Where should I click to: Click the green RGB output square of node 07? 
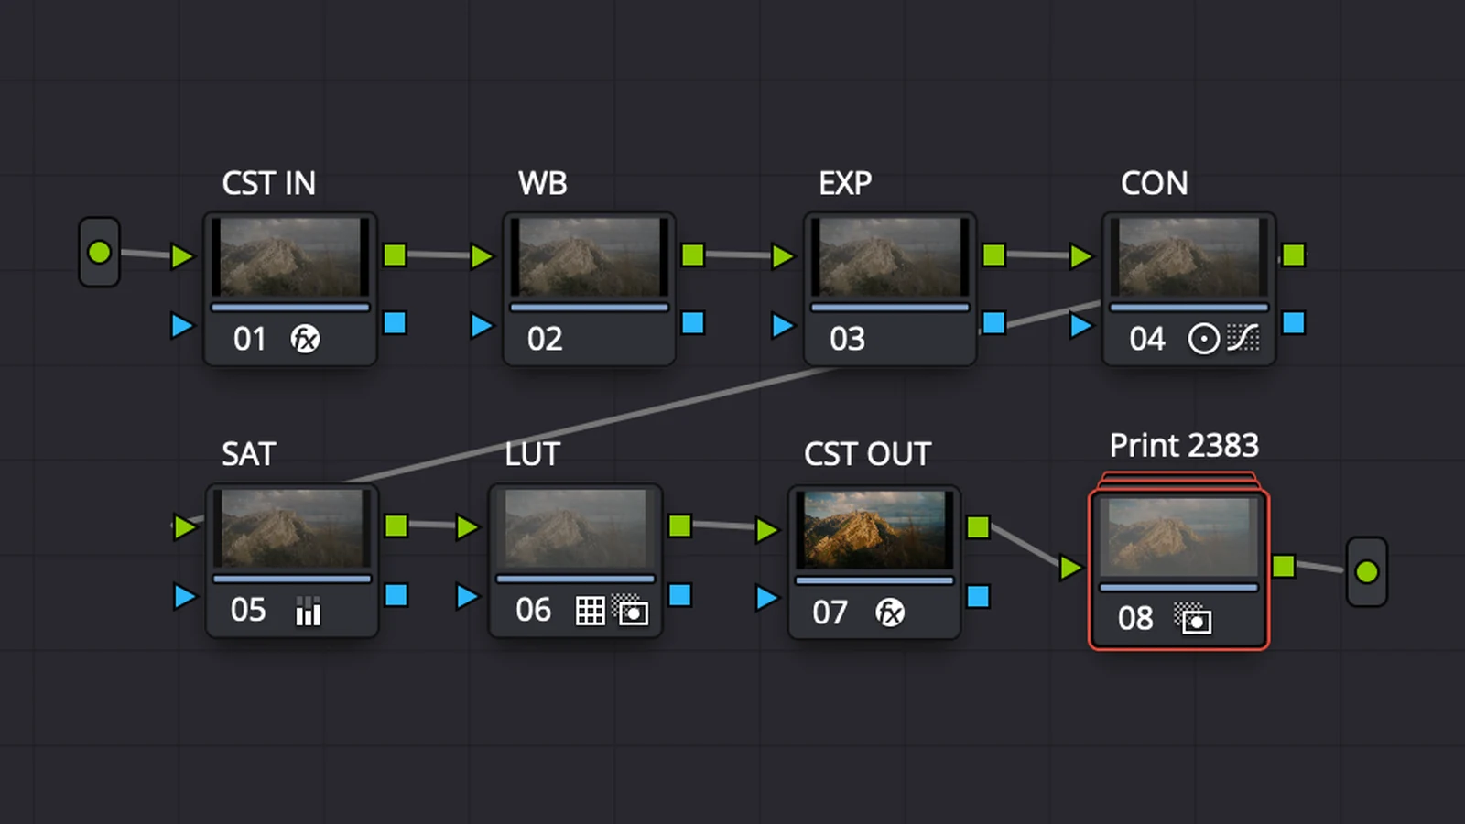(979, 527)
